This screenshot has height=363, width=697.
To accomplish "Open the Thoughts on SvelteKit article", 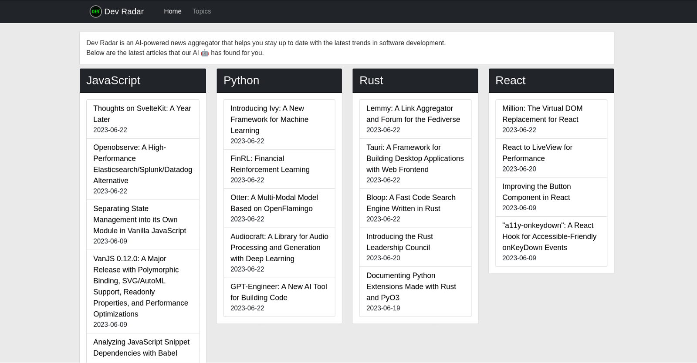I will [142, 114].
